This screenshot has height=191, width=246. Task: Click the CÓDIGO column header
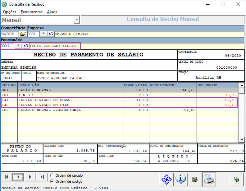click(x=9, y=85)
